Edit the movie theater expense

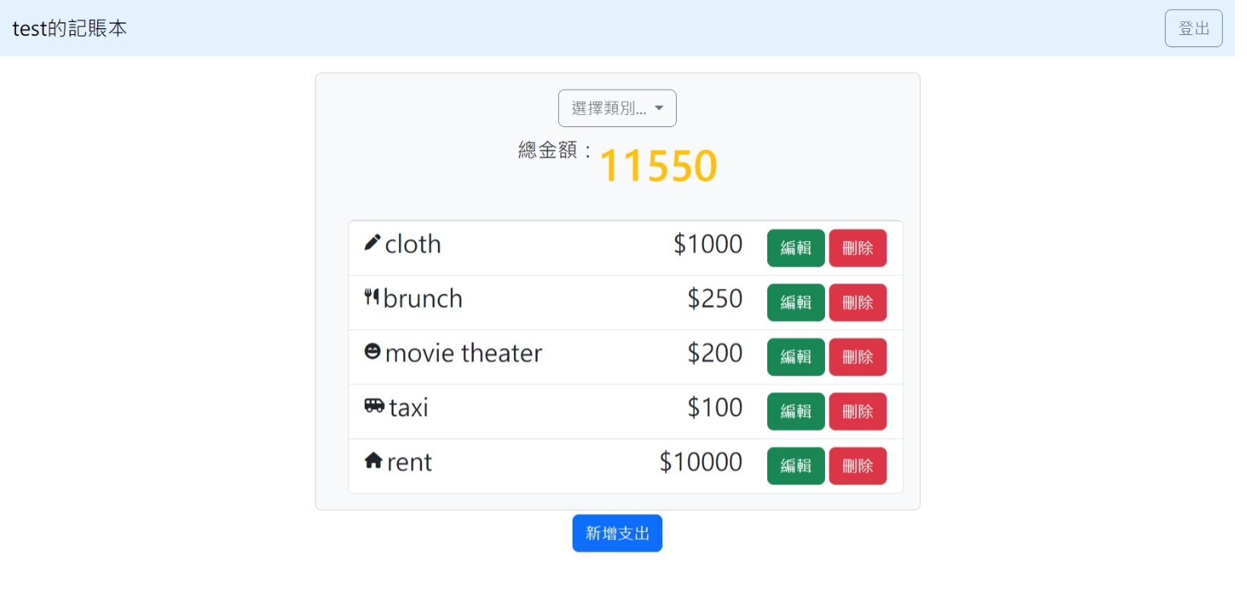pyautogui.click(x=795, y=357)
